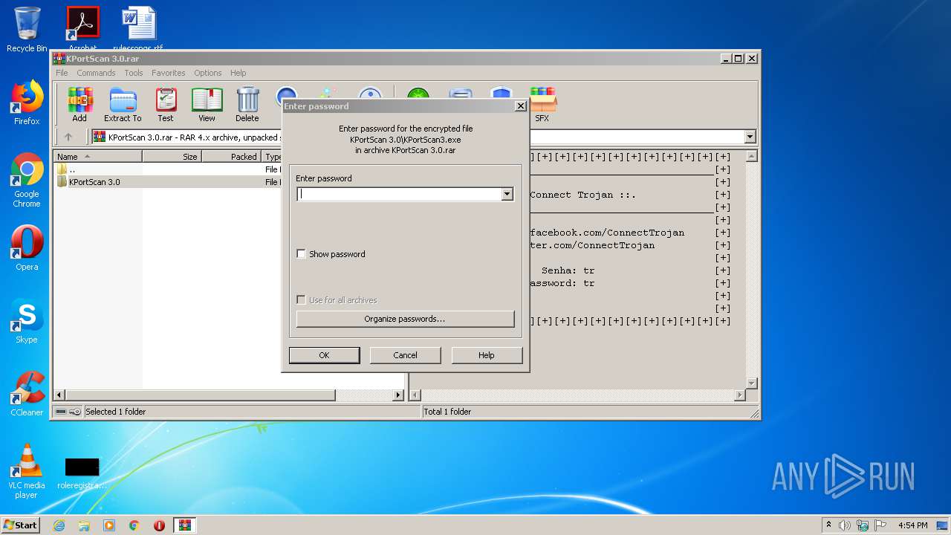Click the Add toolbar icon in WinRAR
The height and width of the screenshot is (535, 951).
pos(79,104)
